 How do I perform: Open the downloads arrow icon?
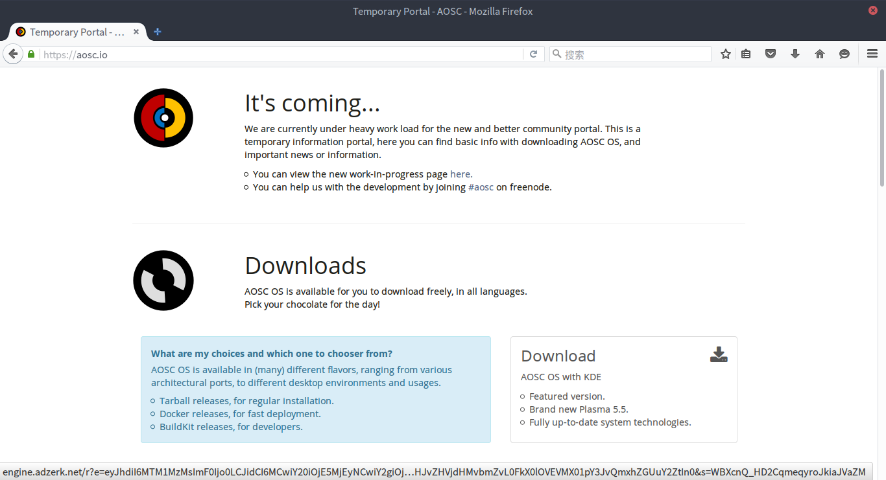(795, 54)
